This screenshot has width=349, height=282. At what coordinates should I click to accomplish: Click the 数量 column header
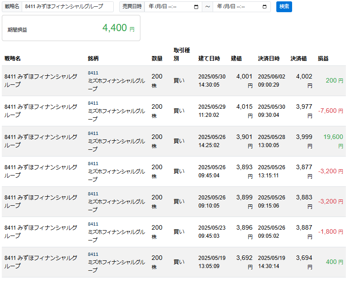click(157, 59)
